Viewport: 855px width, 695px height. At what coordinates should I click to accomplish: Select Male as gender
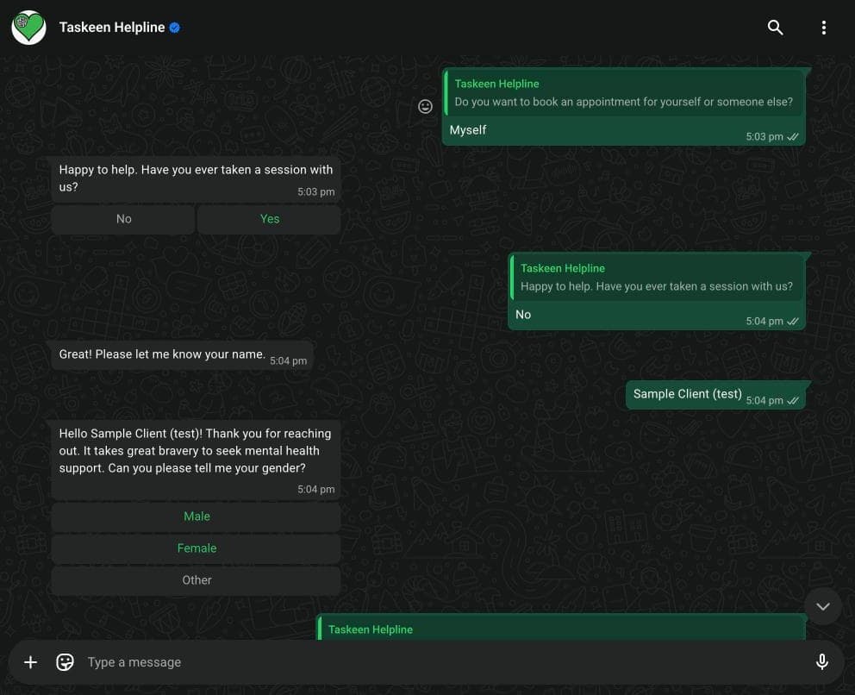coord(197,517)
